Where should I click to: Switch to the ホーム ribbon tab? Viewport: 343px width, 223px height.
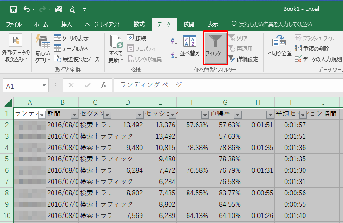coord(41,24)
